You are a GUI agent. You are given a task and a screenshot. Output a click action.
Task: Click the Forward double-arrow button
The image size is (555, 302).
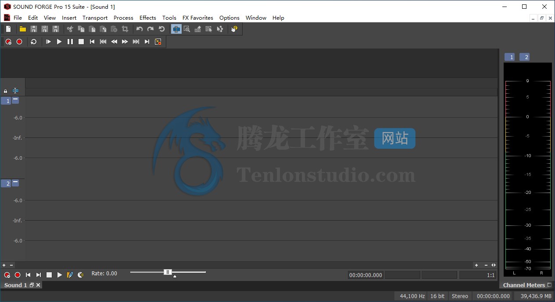[x=125, y=42]
